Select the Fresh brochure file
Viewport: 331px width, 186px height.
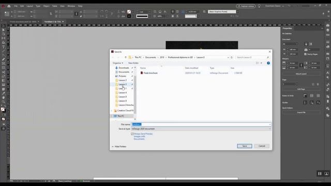point(151,73)
